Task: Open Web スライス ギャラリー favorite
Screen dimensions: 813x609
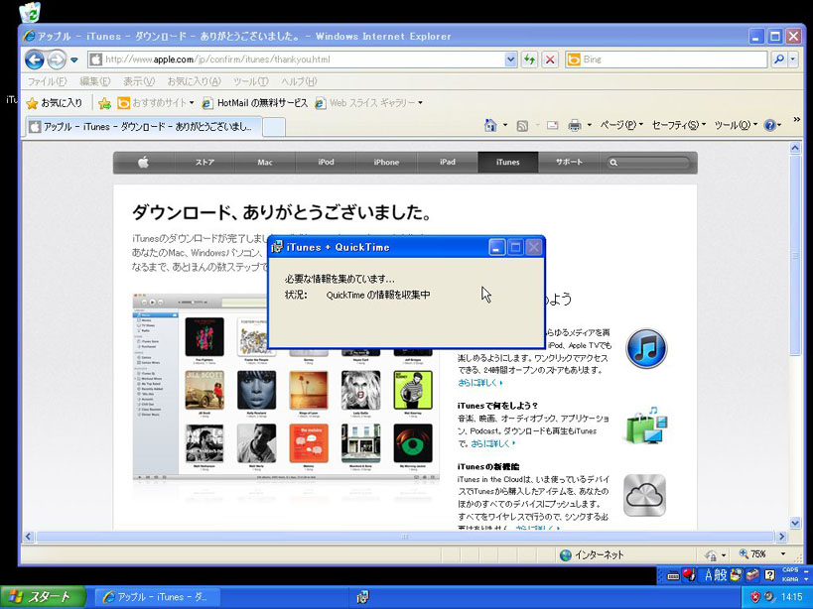Action: coord(368,103)
